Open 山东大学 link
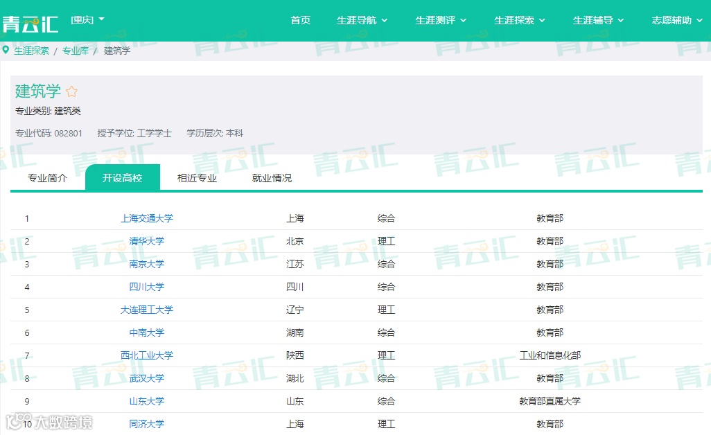 147,401
